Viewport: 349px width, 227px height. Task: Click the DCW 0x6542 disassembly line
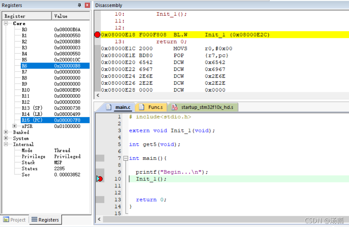pyautogui.click(x=163, y=62)
